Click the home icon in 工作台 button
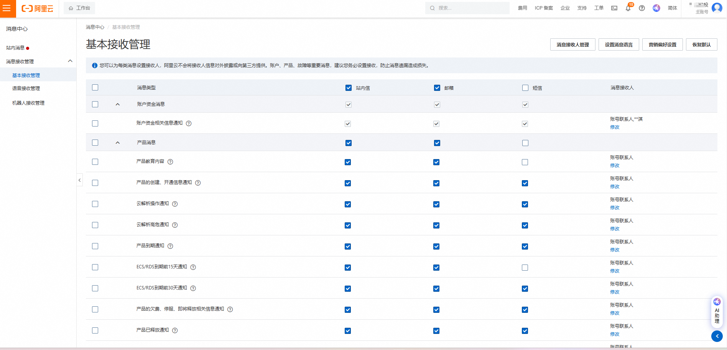The width and height of the screenshot is (727, 350). [71, 8]
